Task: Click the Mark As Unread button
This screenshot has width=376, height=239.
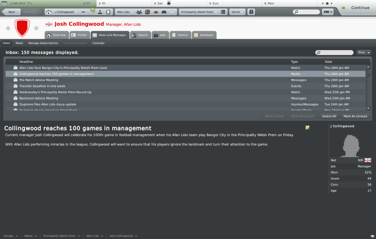Action: click(x=355, y=116)
